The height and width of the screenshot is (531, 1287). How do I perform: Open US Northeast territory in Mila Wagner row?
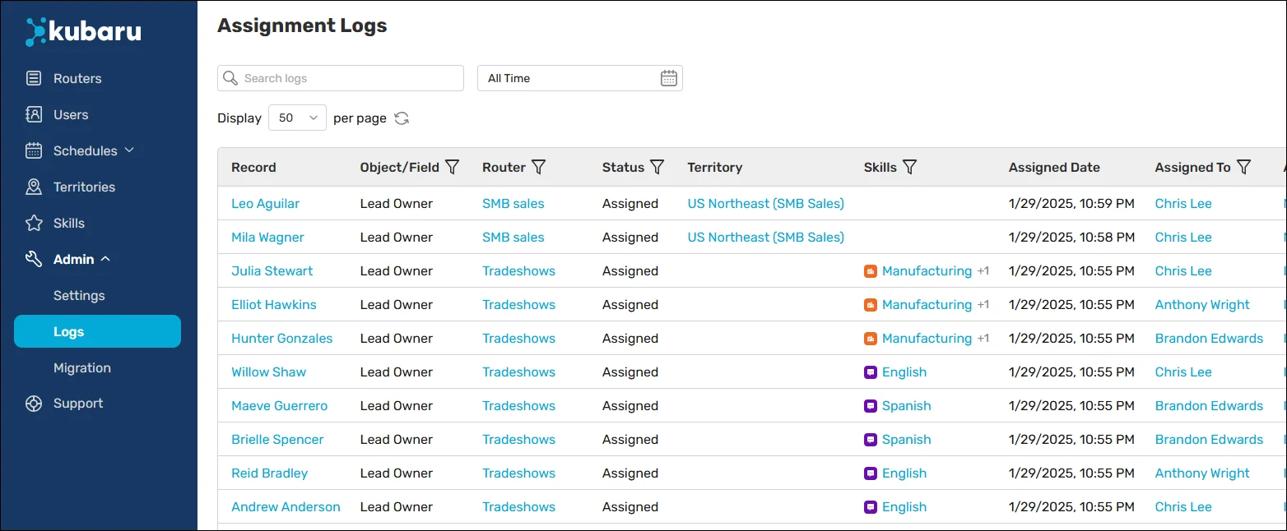(766, 238)
